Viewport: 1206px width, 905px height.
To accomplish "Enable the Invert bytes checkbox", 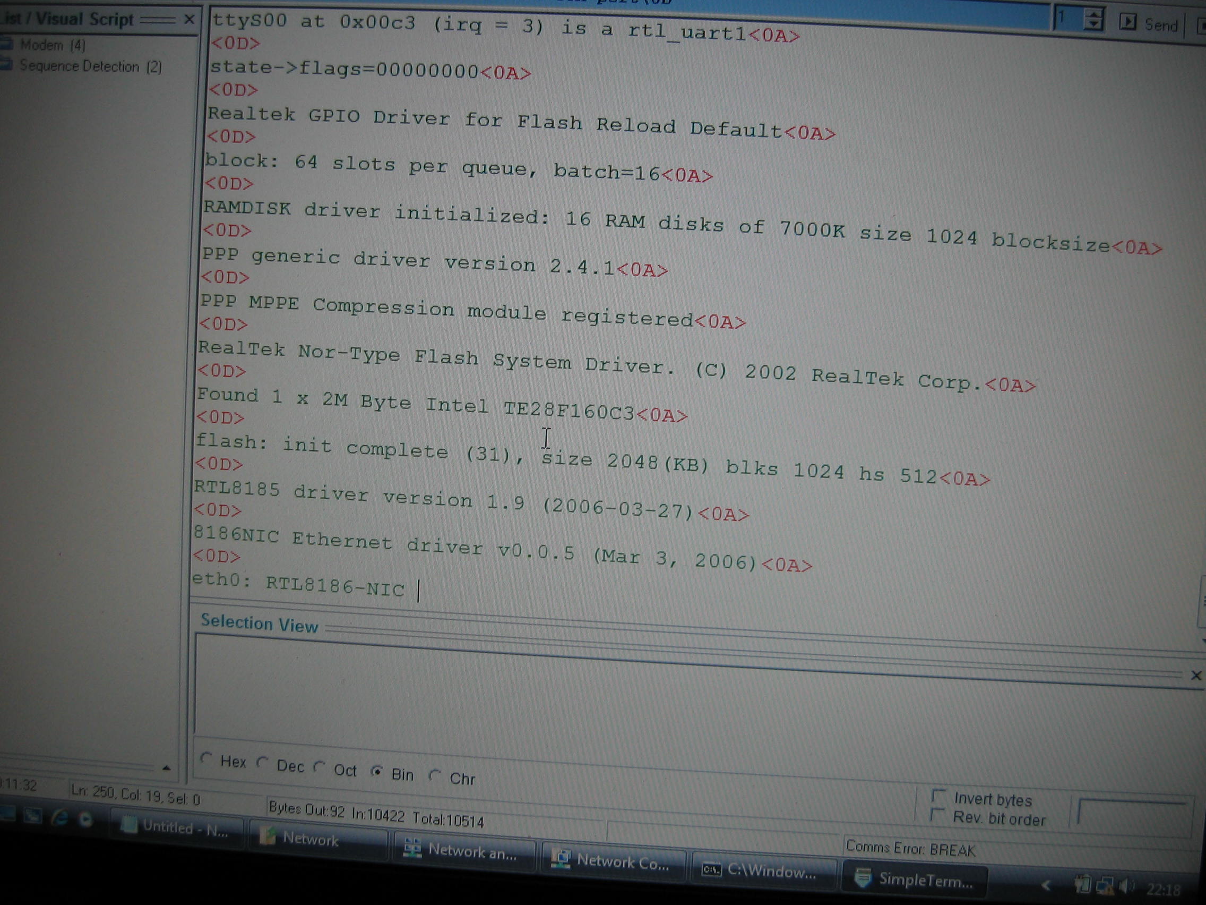I will point(938,797).
